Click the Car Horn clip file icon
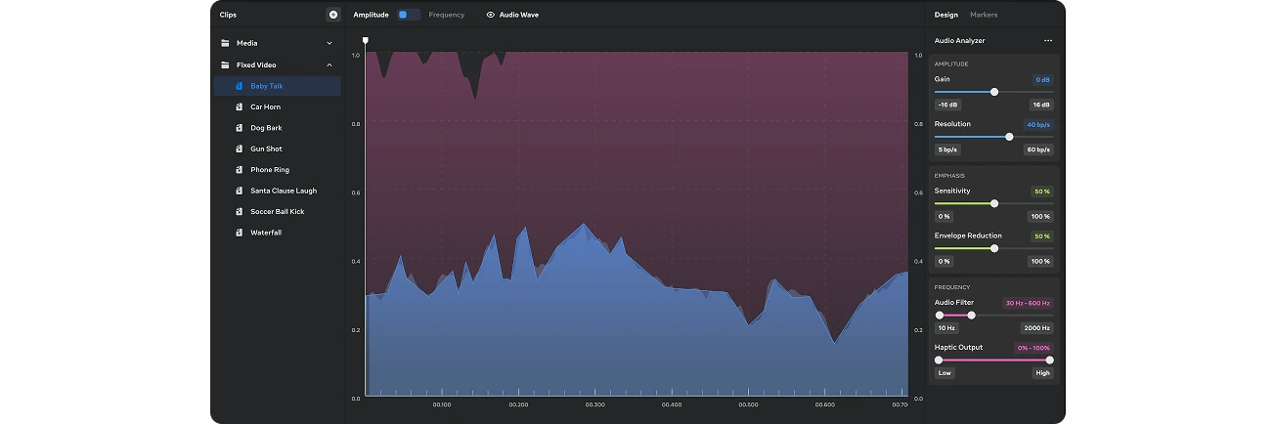Viewport: 1276px width, 424px height. click(240, 106)
